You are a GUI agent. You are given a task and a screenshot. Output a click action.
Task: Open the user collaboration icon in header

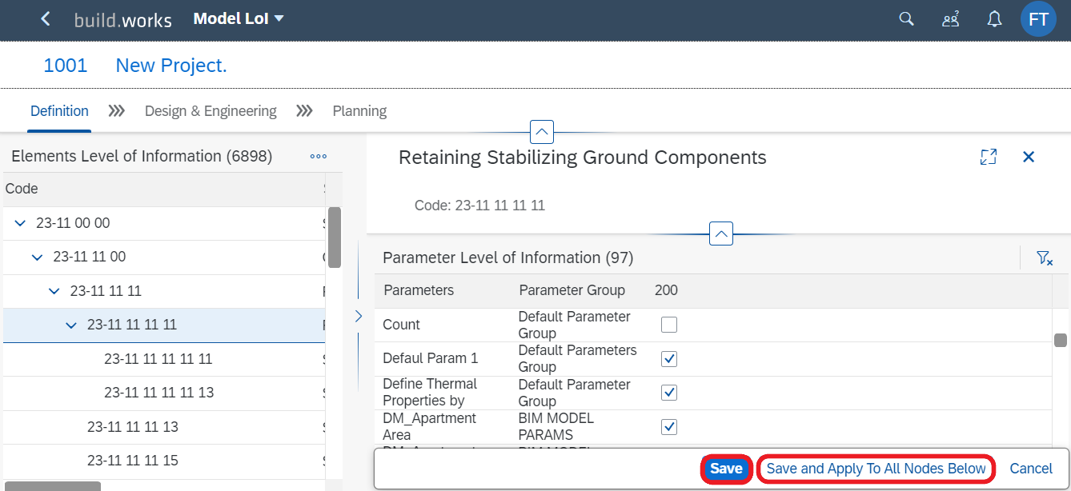950,19
